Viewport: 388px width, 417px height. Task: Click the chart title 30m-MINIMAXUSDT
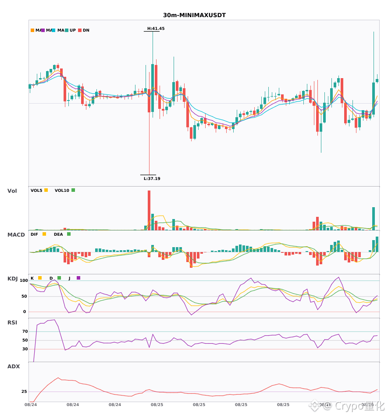(194, 15)
